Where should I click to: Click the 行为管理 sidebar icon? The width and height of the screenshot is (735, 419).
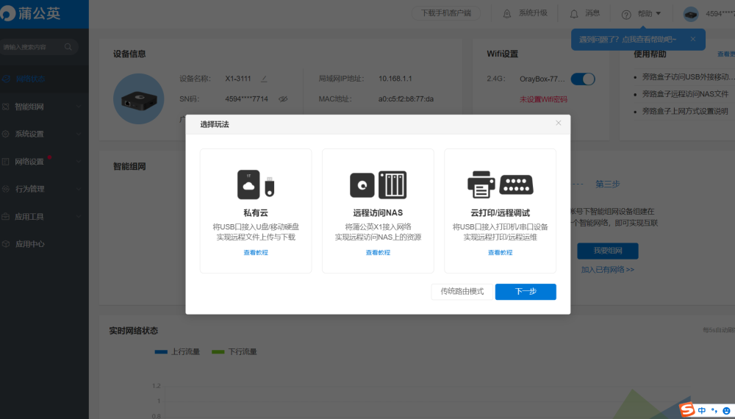pos(6,189)
